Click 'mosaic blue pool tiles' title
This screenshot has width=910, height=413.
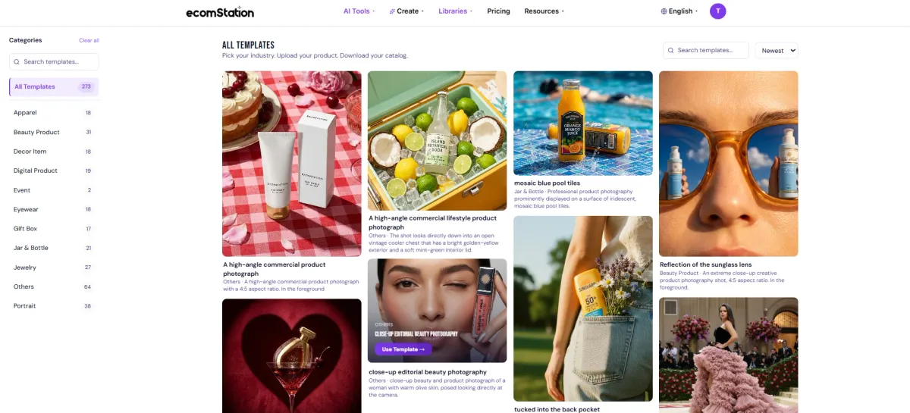(547, 183)
